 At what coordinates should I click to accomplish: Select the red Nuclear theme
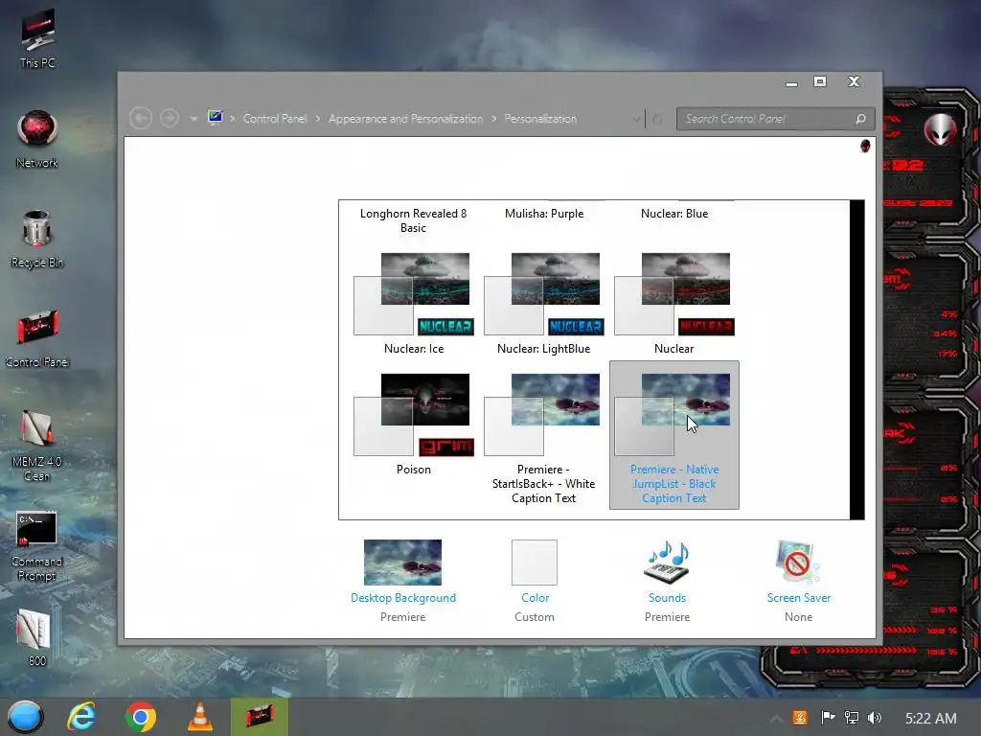[x=673, y=304]
